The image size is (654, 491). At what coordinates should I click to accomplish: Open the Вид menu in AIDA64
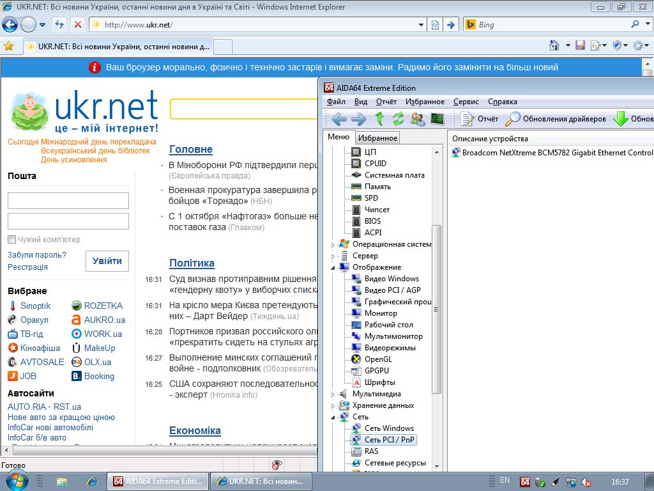(x=361, y=102)
